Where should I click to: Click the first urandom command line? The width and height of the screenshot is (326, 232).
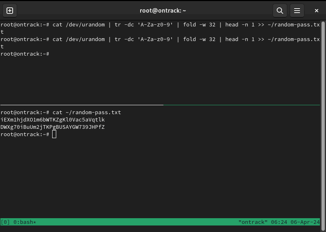[x=163, y=25]
